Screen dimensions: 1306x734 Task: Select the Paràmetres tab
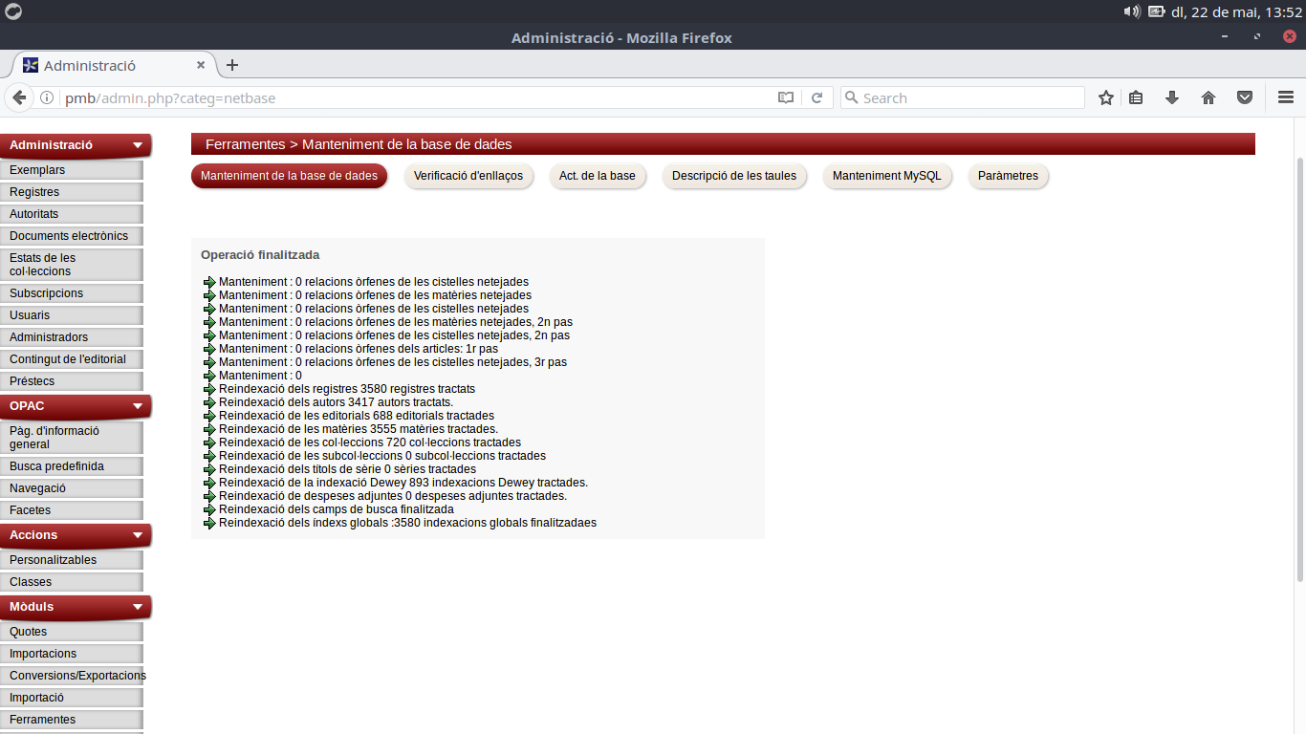point(1008,176)
